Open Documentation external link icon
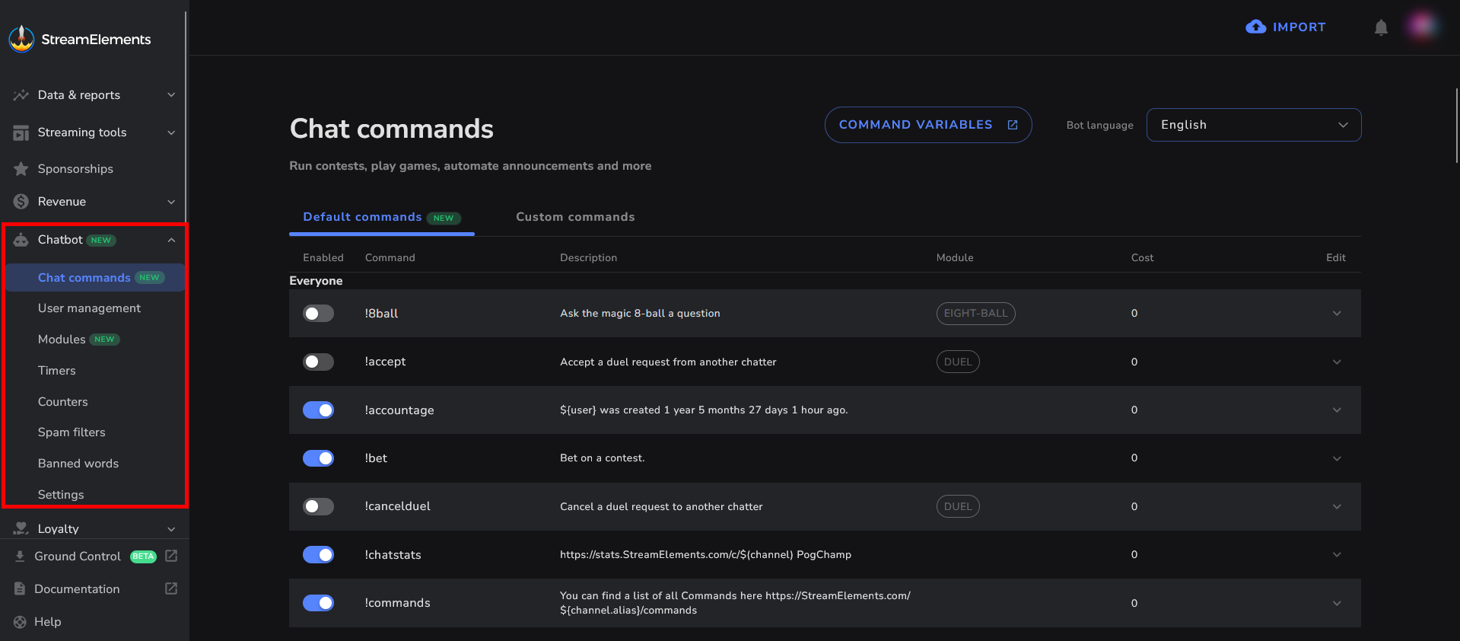Image resolution: width=1460 pixels, height=641 pixels. point(171,588)
